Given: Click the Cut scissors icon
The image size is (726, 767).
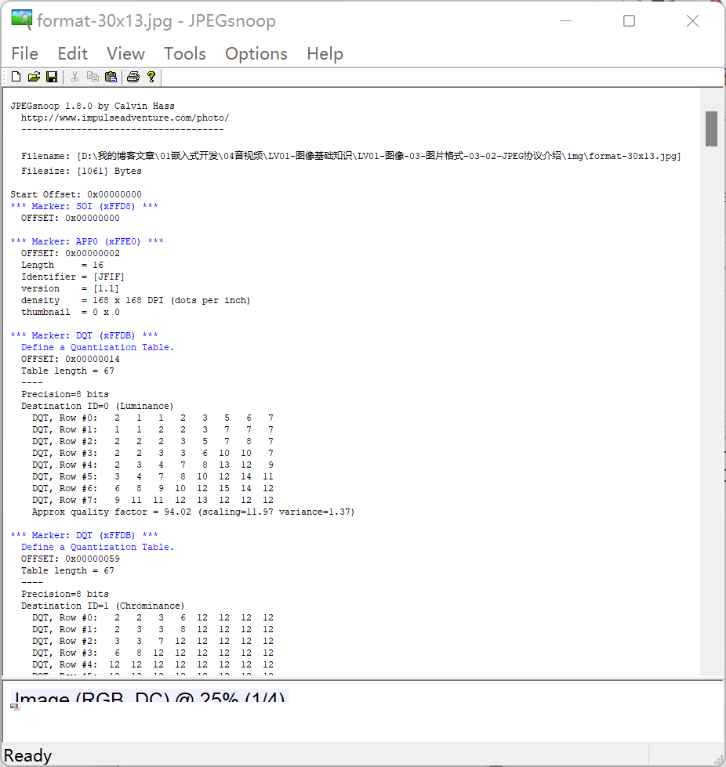Looking at the screenshot, I should click(74, 77).
